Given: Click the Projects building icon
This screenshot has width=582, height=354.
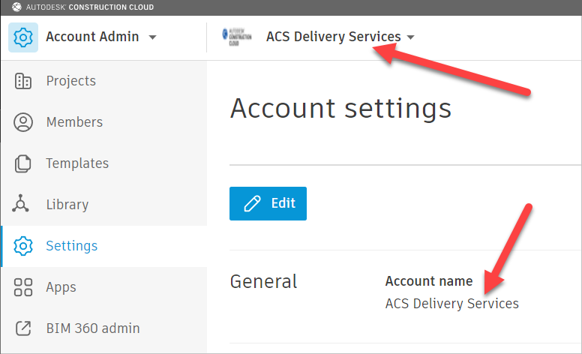Looking at the screenshot, I should [23, 81].
